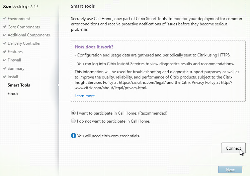The height and width of the screenshot is (176, 250).
Task: Click the blue info icon near credentials note
Action: coord(74,136)
